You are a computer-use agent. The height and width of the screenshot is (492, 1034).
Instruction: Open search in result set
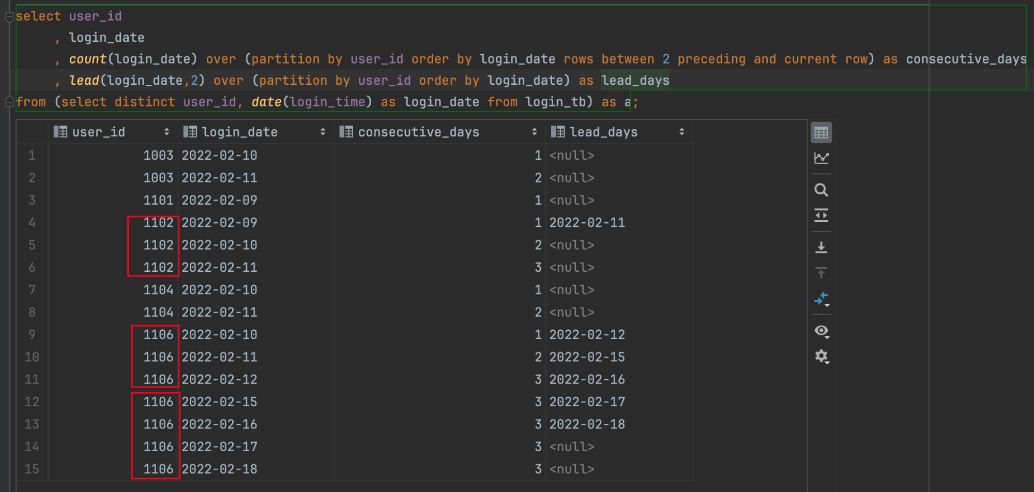[821, 190]
